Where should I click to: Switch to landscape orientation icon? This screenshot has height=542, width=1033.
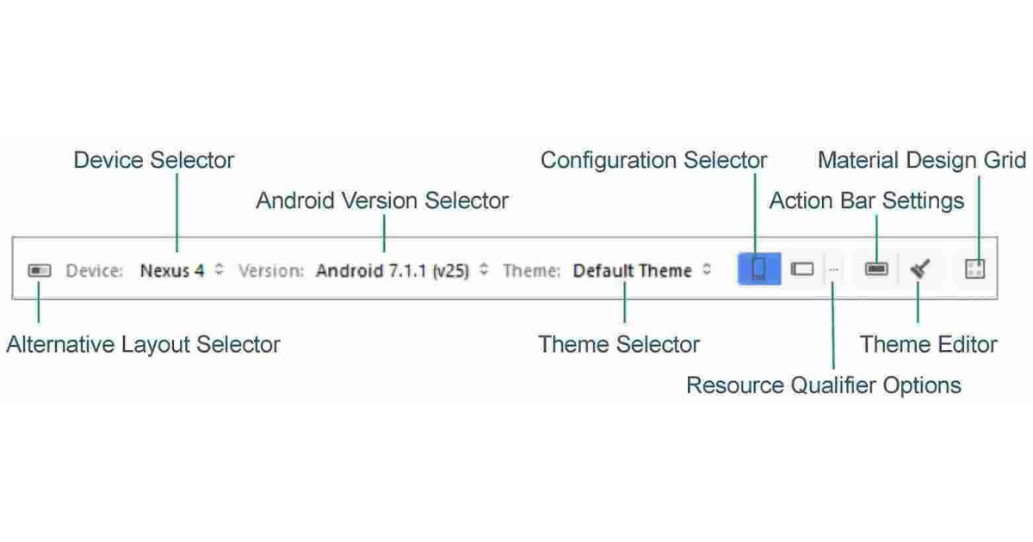point(802,269)
